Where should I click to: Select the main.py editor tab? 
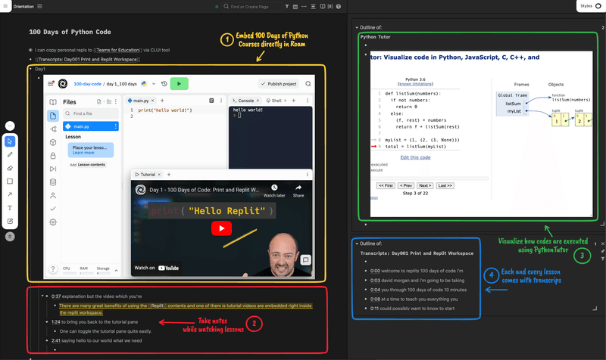[x=139, y=101]
